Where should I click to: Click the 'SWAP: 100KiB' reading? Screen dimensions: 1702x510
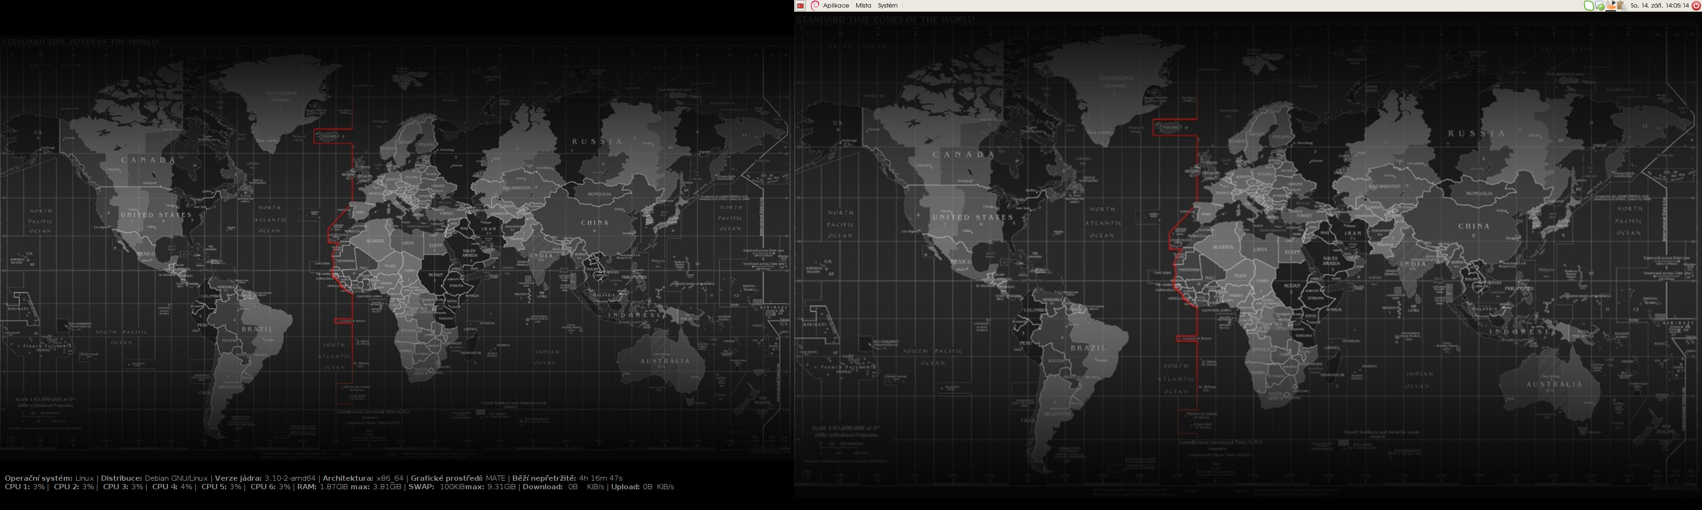coord(436,487)
